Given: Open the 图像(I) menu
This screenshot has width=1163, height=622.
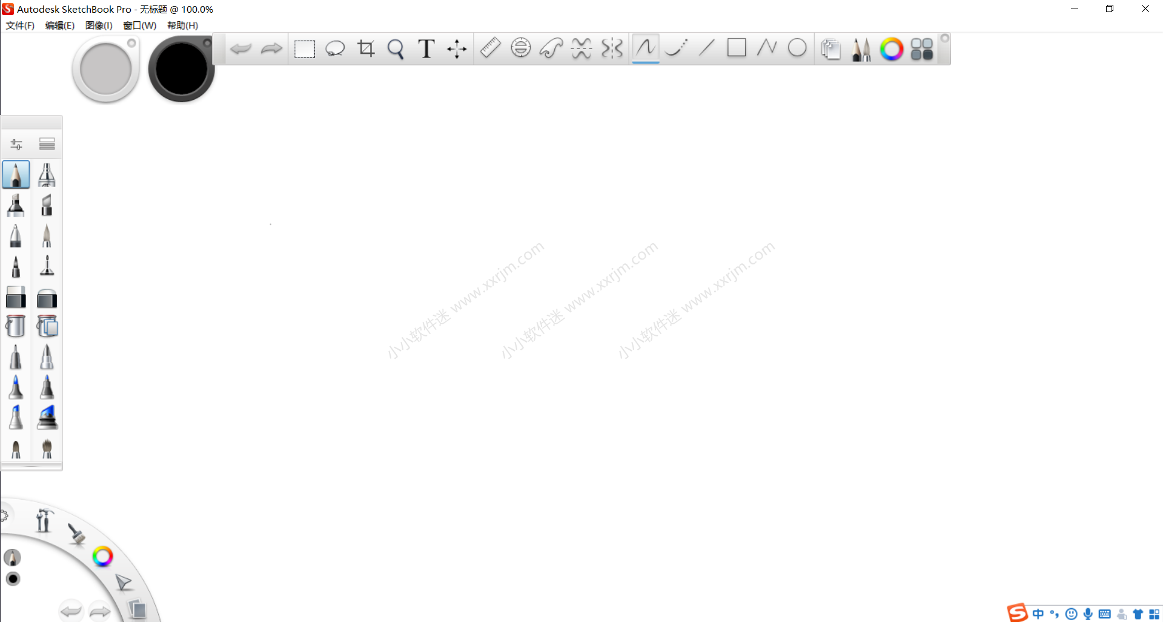Looking at the screenshot, I should pos(99,25).
